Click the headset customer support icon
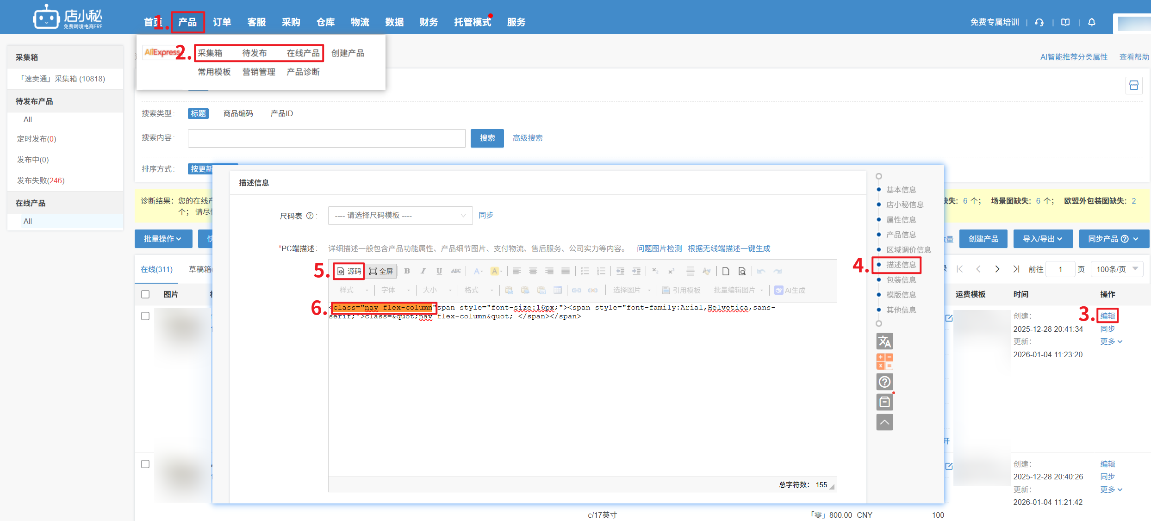Screen dimensions: 1151x521 point(1039,22)
